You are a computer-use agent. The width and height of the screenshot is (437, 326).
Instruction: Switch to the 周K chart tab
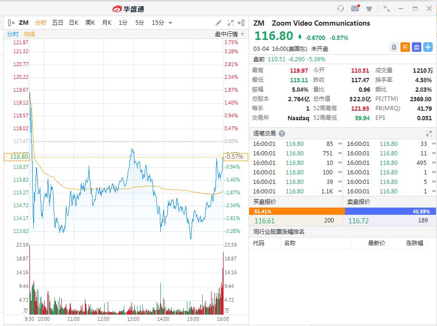point(90,23)
